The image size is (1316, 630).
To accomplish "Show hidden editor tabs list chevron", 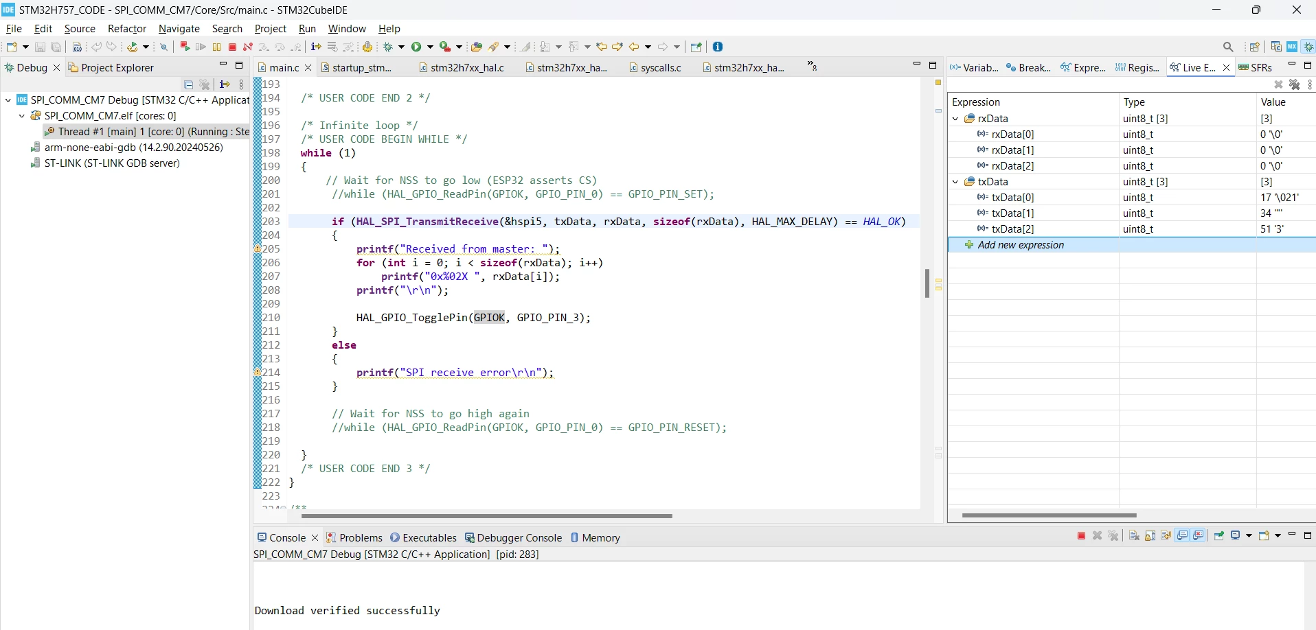I will pyautogui.click(x=812, y=67).
